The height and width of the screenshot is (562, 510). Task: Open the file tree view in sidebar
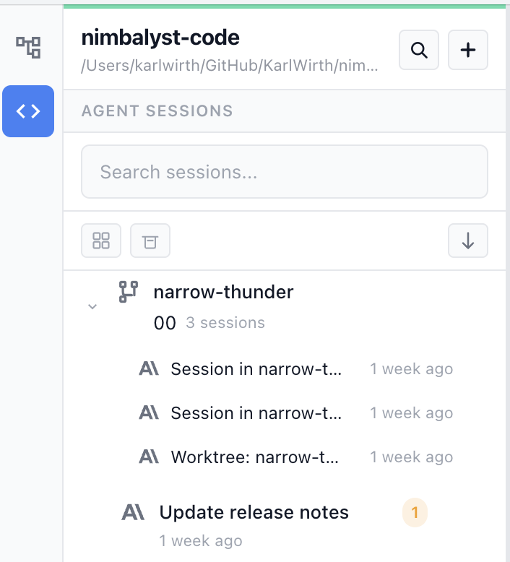point(28,47)
